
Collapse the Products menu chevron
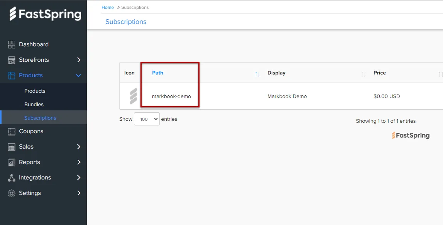pyautogui.click(x=79, y=76)
